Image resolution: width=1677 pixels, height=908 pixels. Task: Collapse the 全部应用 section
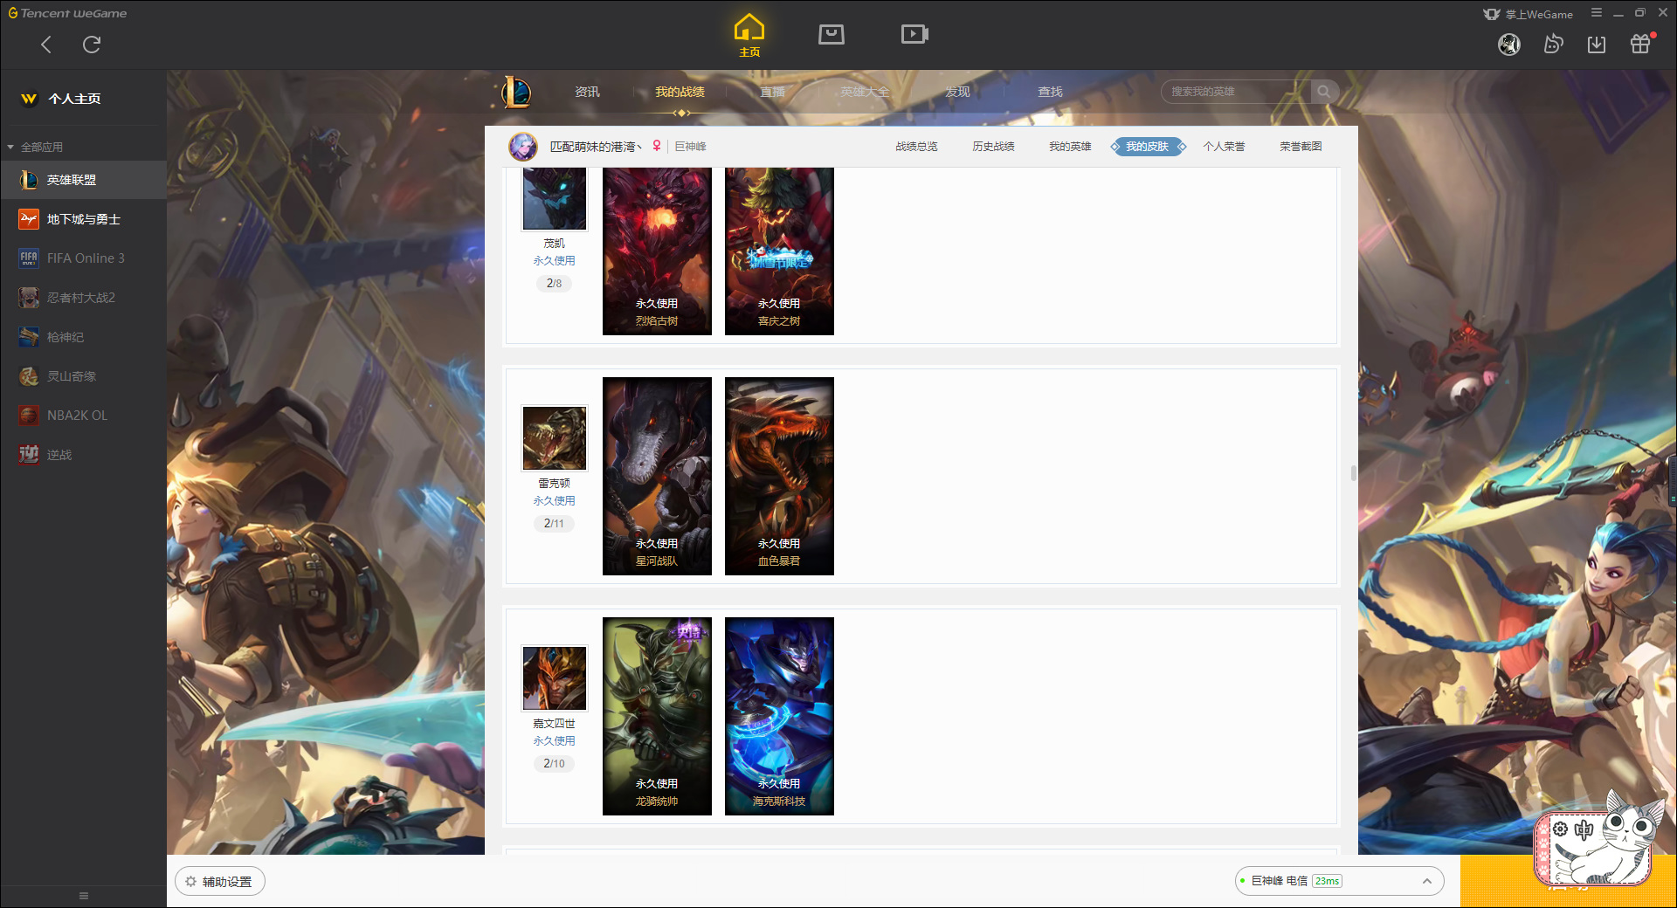35,147
